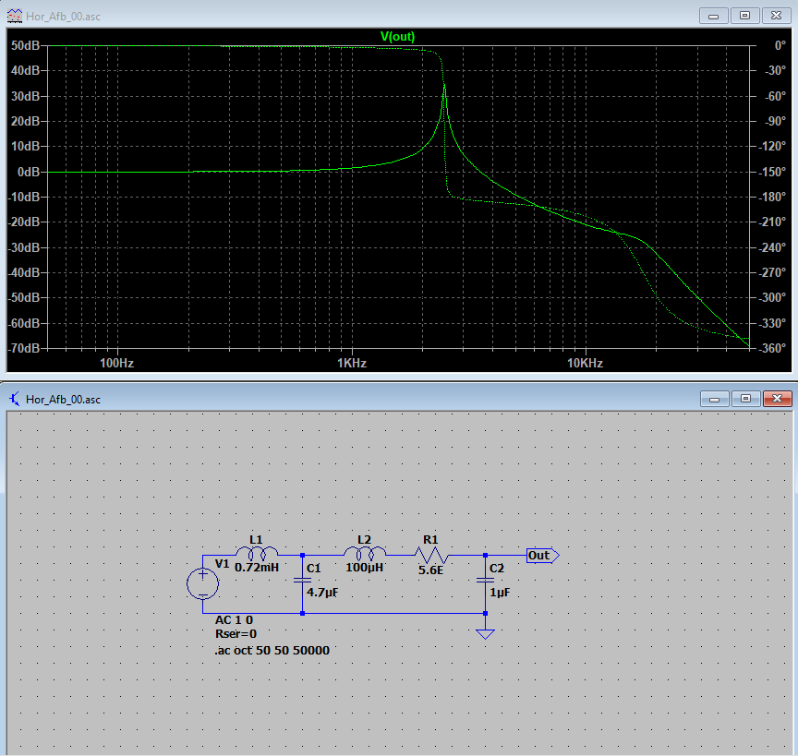Click the AC 1 0 source text

point(234,619)
